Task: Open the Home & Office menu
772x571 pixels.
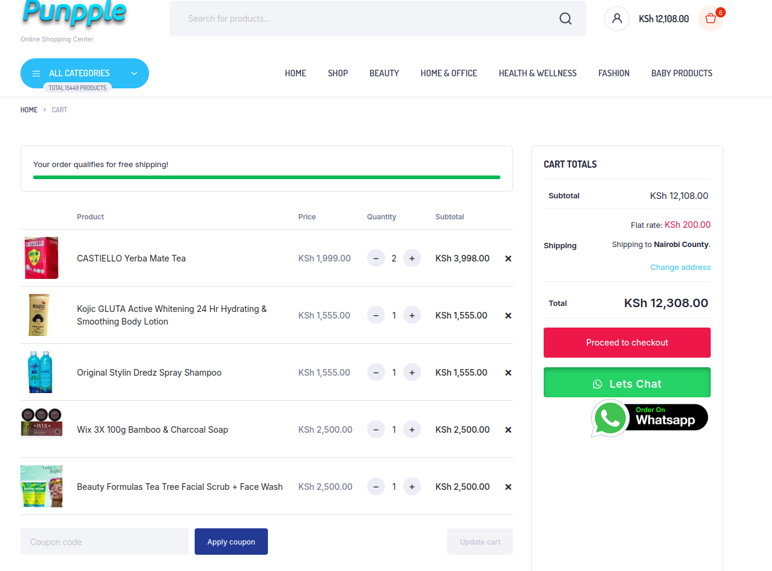Action: point(449,73)
